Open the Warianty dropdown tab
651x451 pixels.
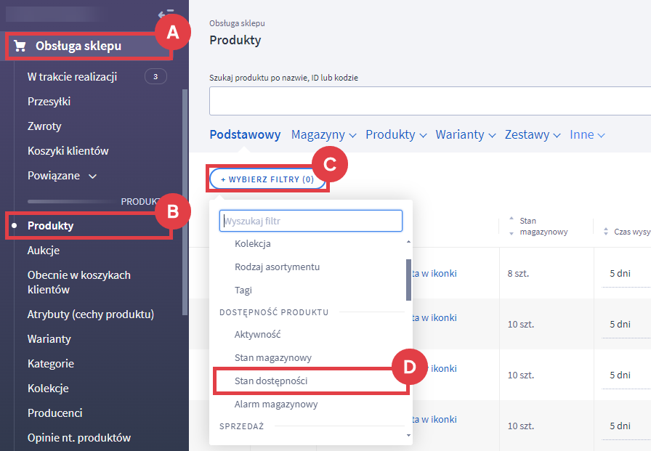coord(465,134)
